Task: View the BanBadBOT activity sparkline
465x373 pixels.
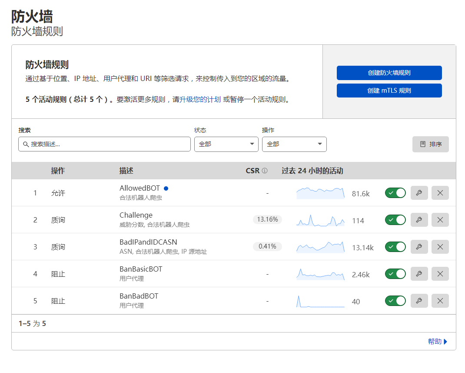Action: point(321,301)
